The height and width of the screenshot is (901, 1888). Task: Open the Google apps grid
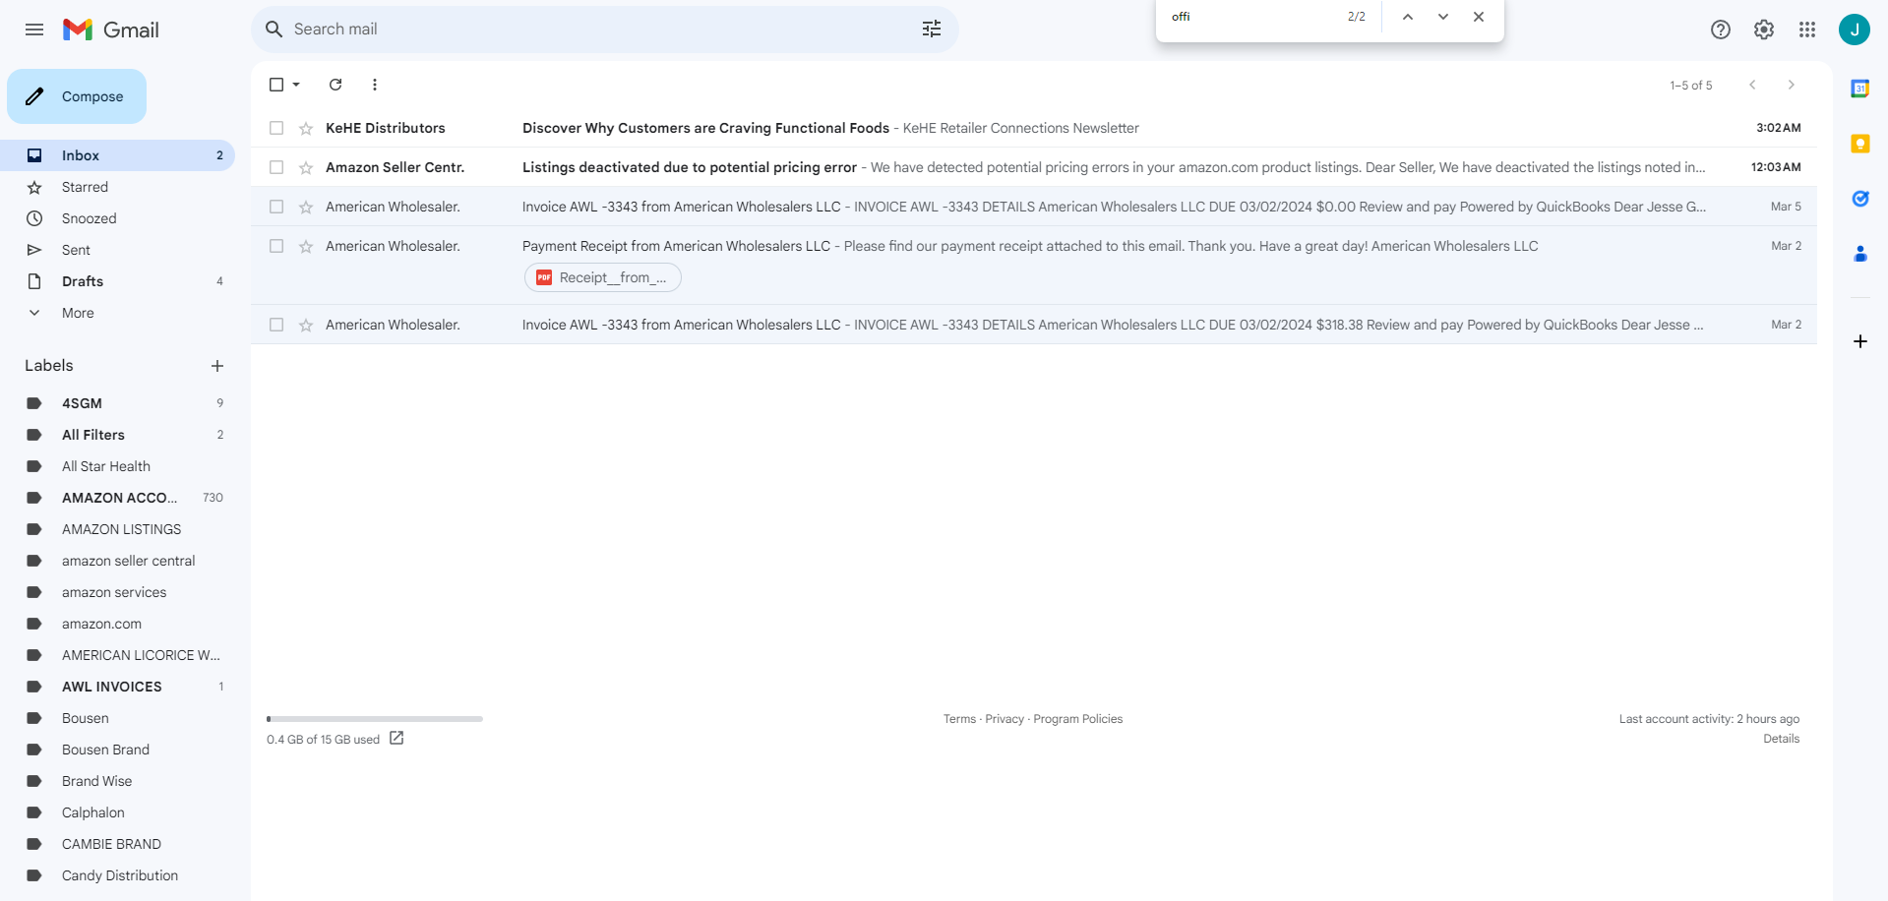click(1807, 30)
